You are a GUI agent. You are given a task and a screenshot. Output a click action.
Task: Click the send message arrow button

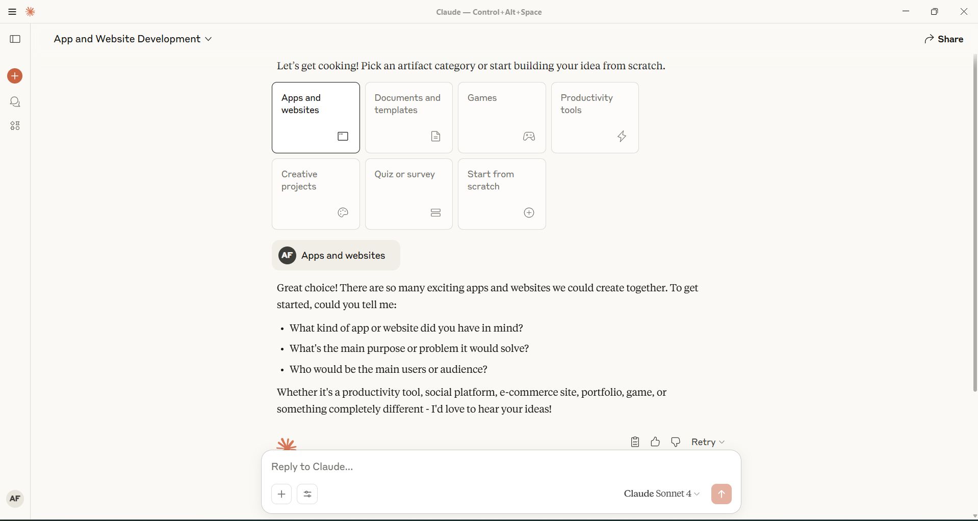coord(721,493)
